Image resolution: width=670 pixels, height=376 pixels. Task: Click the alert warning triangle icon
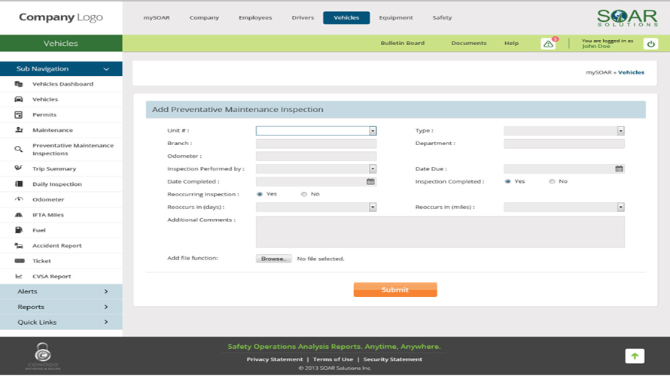[548, 44]
